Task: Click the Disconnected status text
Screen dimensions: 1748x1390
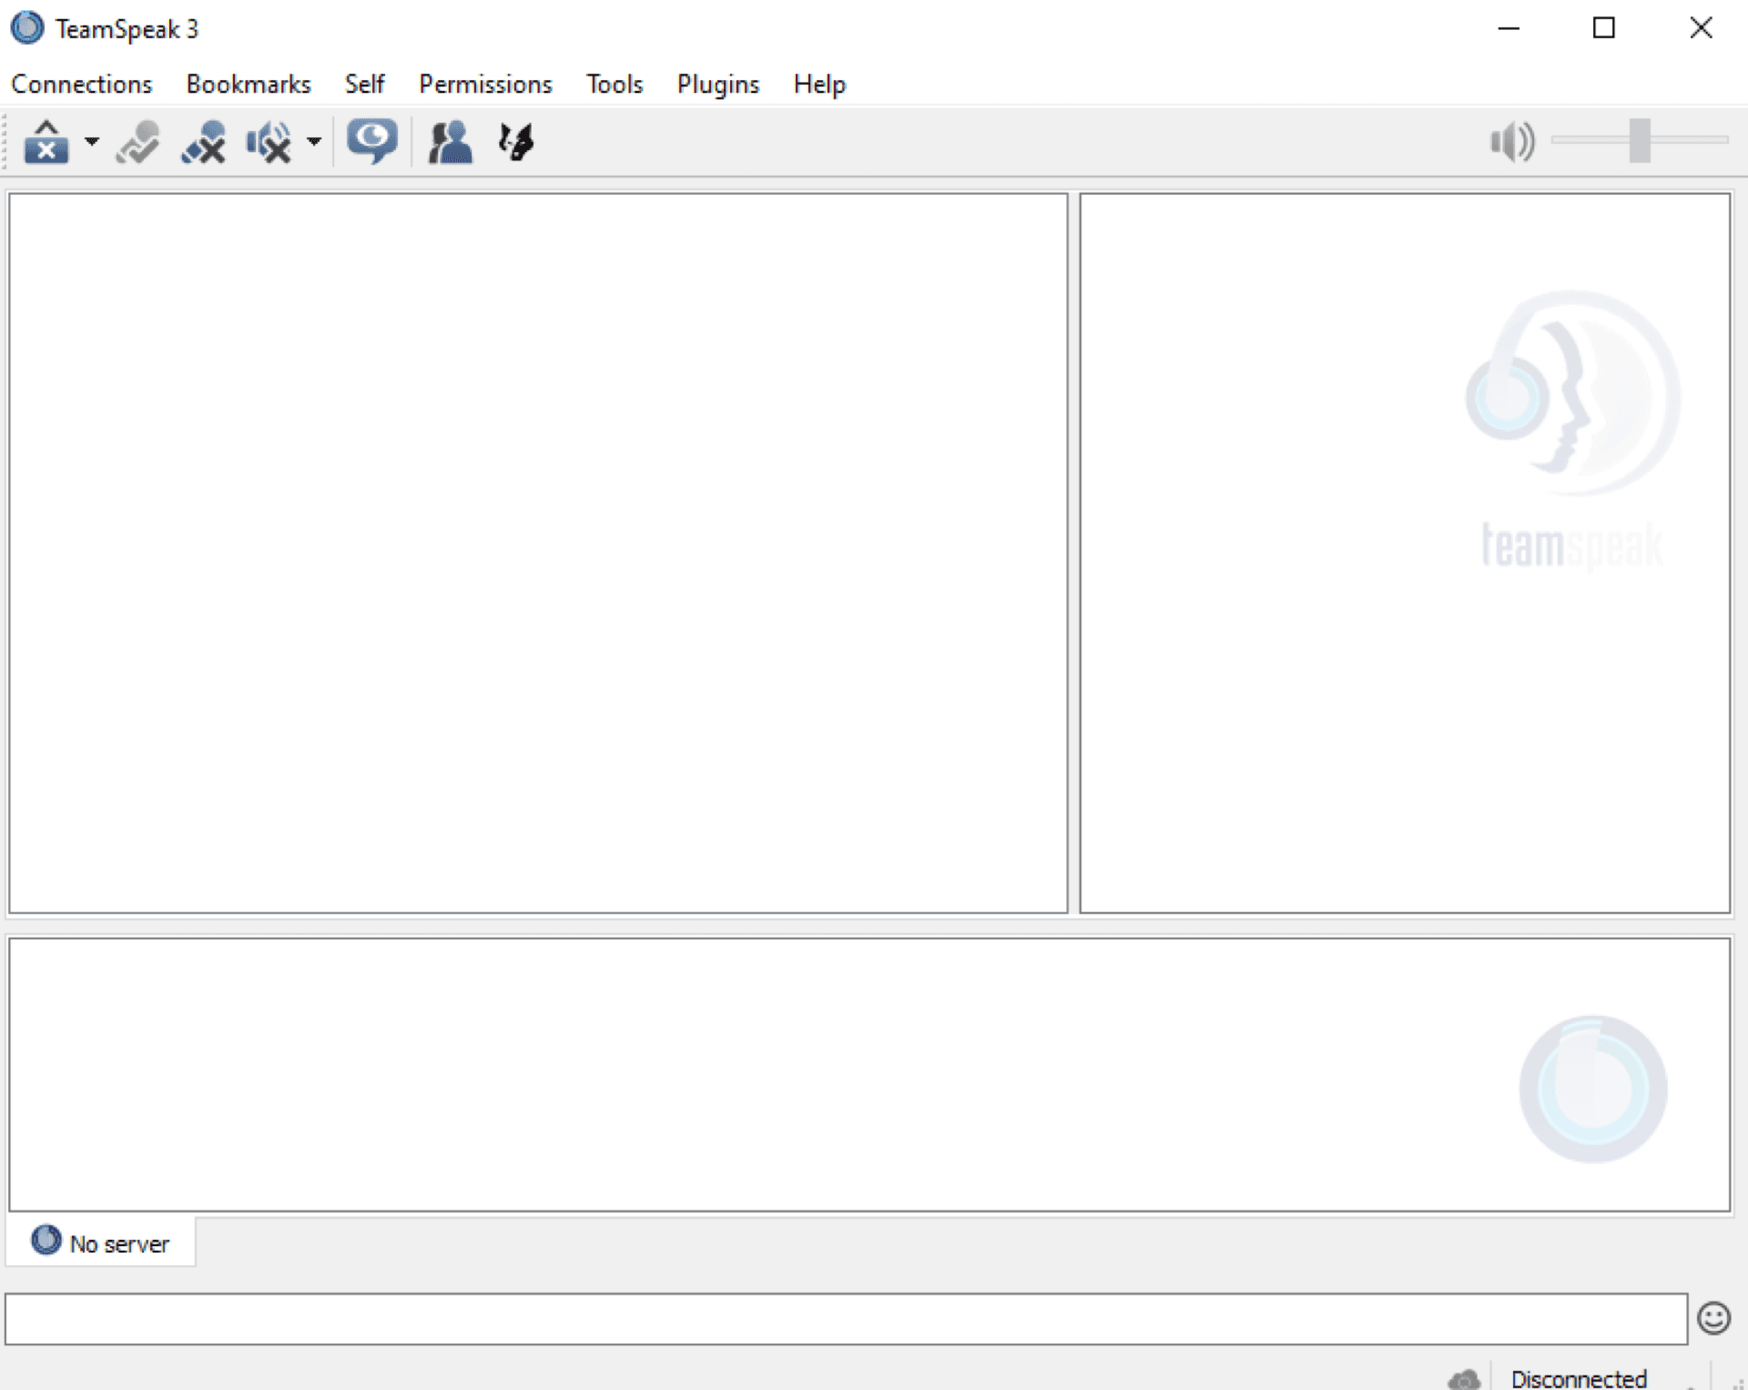Action: click(x=1579, y=1379)
